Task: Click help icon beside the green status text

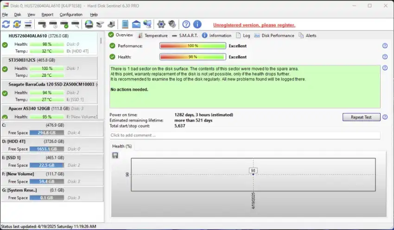Action: [x=385, y=68]
